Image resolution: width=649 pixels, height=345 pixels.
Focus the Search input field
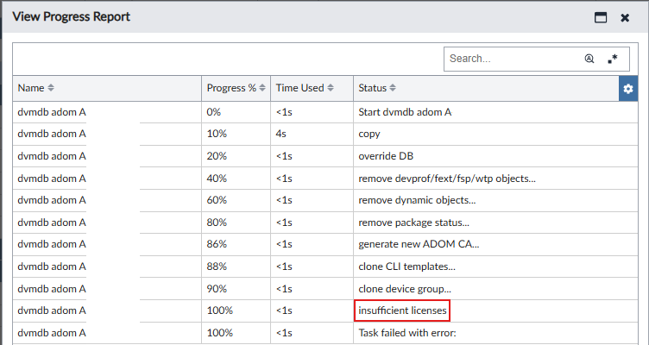pos(514,60)
